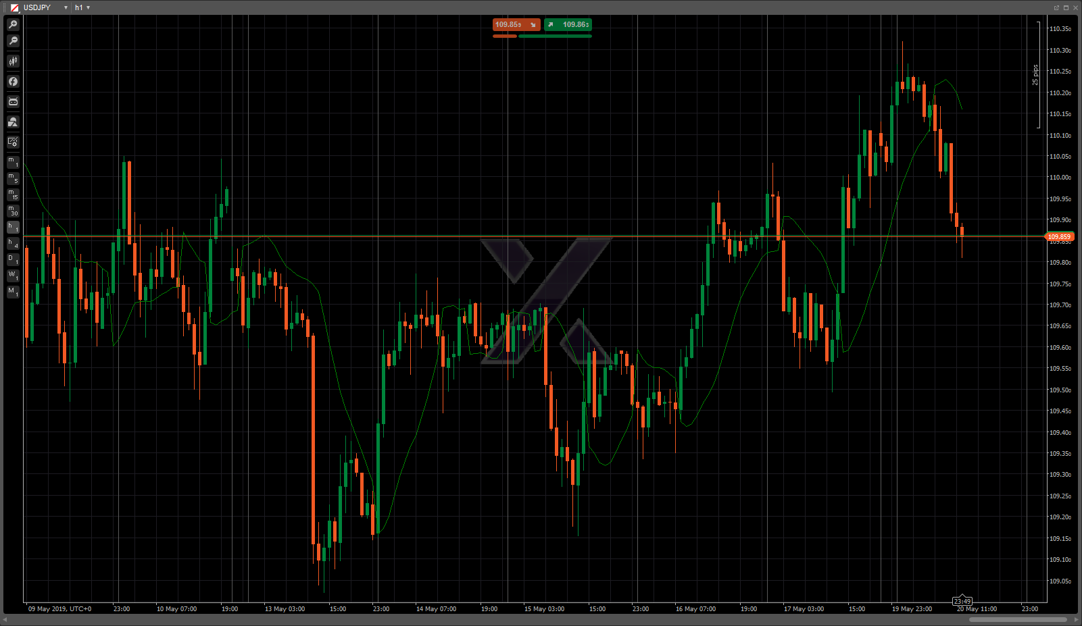Image resolution: width=1082 pixels, height=626 pixels.
Task: Click the 109.05 price axis label
Action: (1060, 581)
